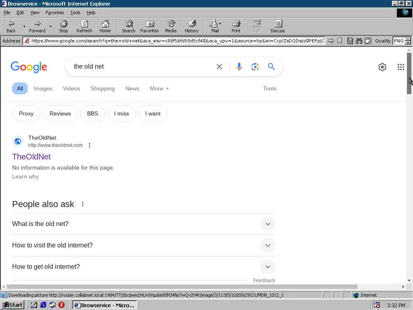413x310 pixels.
Task: Launch Internet Explorer from quick launch
Action: pos(43,305)
